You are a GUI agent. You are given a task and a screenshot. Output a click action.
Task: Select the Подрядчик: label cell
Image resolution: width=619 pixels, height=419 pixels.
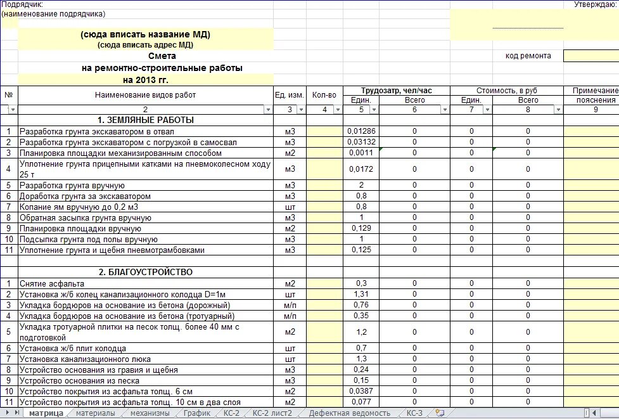[23, 4]
